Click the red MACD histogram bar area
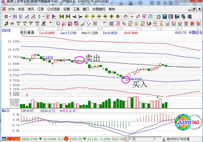This screenshot has width=203, height=142. click(162, 117)
